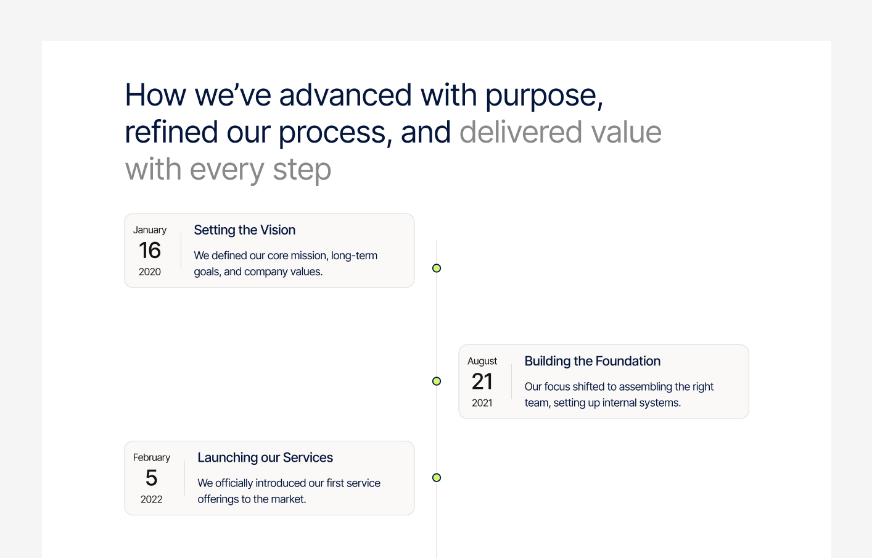Select the Setting the Vision card
872x558 pixels.
point(269,250)
